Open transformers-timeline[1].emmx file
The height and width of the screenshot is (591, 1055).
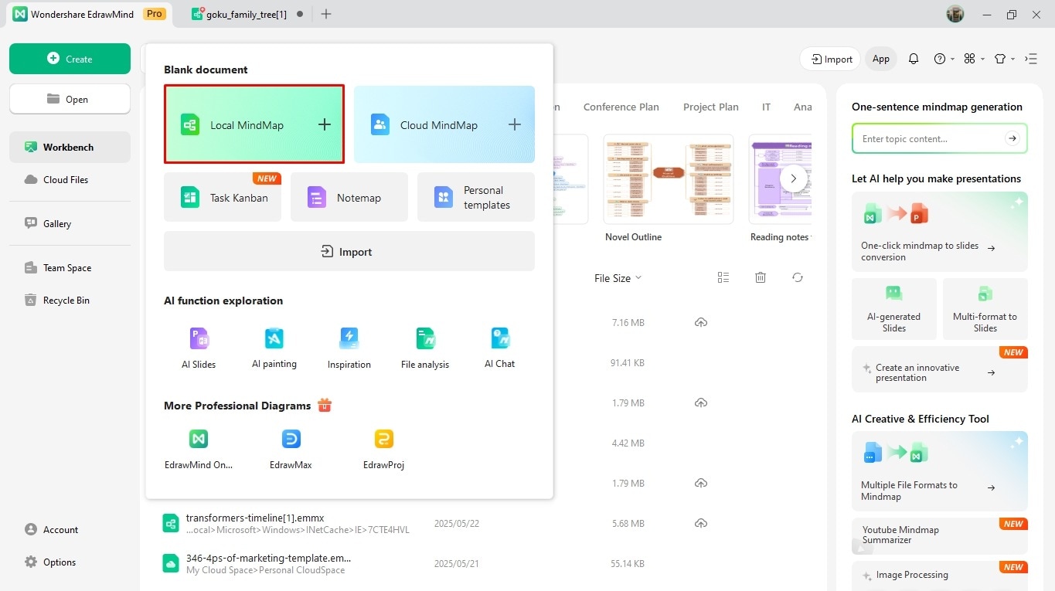tap(255, 518)
